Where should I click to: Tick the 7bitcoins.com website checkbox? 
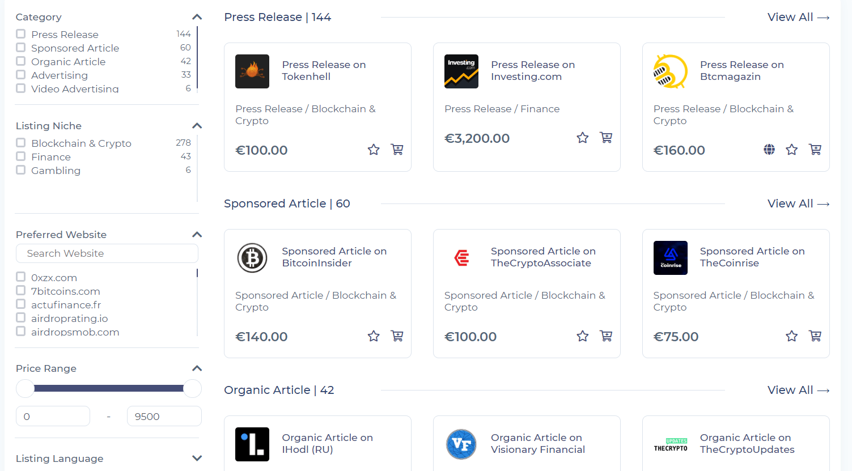[x=21, y=291]
